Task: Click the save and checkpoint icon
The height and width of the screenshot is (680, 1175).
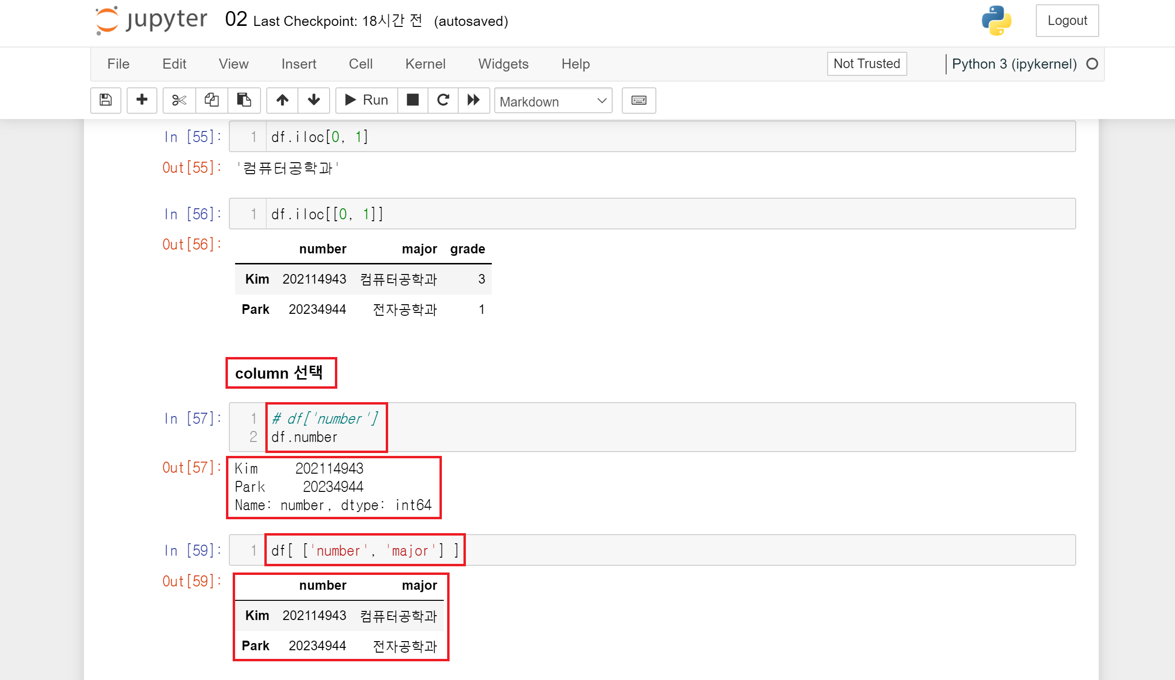Action: [106, 100]
